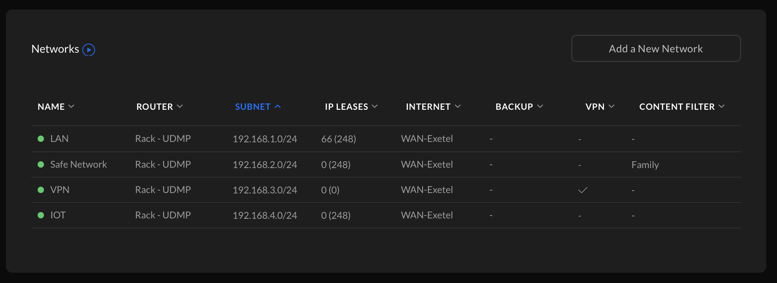Viewport: 777px width, 283px height.
Task: Click the Family content filter value
Action: [x=645, y=164]
